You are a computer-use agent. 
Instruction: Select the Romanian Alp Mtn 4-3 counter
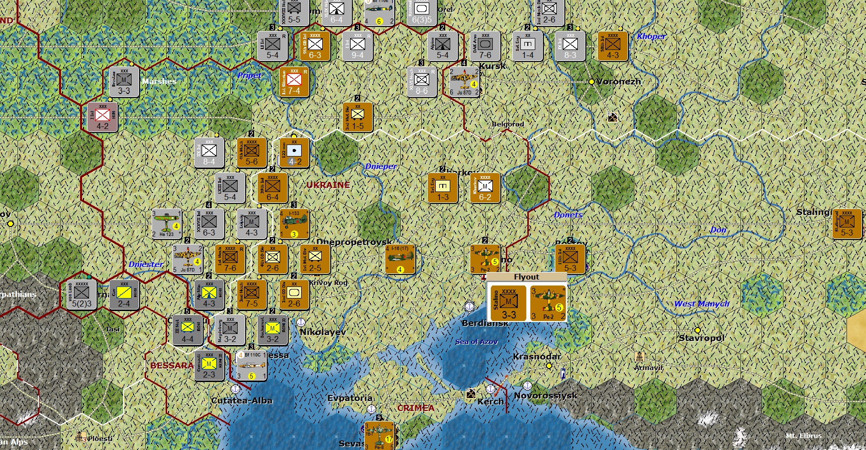pos(209,294)
